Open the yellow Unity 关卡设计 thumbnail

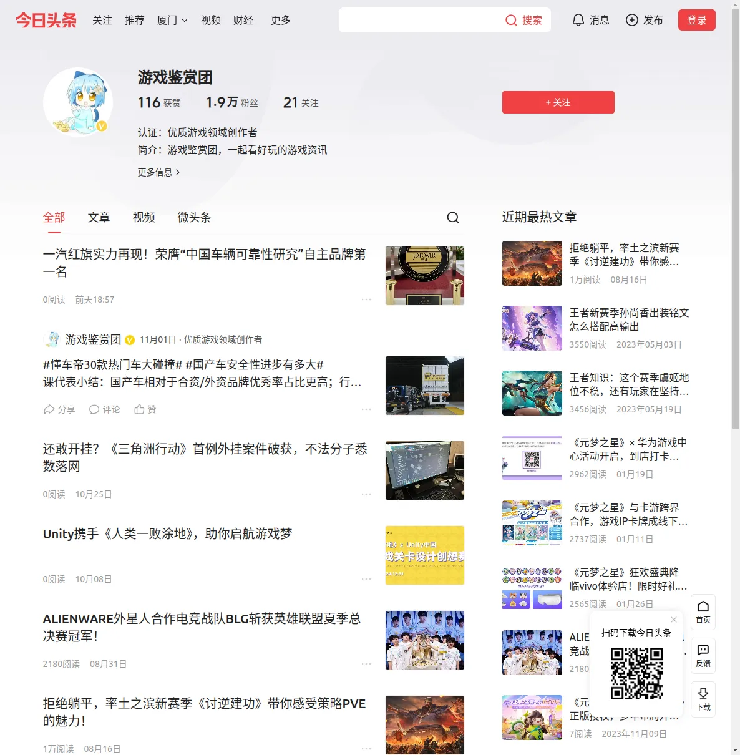(425, 555)
